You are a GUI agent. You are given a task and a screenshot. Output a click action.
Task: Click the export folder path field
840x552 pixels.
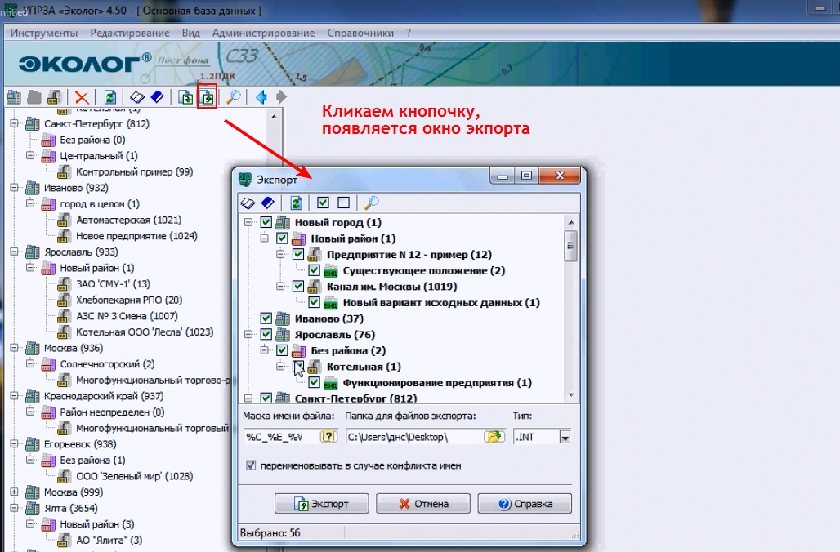[414, 437]
